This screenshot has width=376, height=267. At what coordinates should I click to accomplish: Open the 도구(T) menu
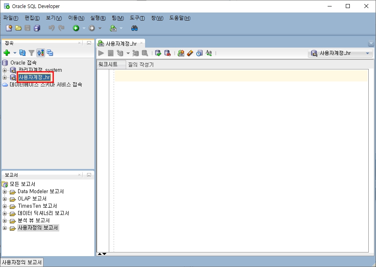(x=137, y=18)
